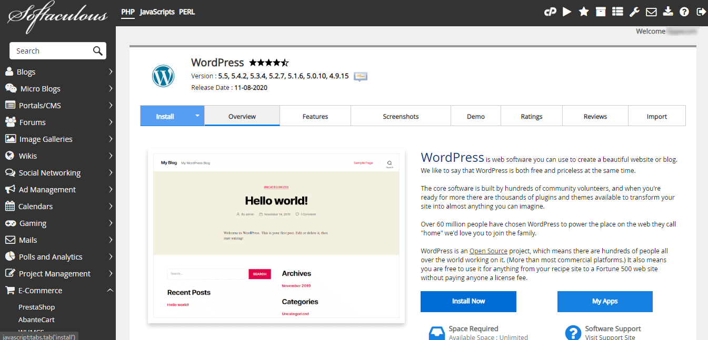The height and width of the screenshot is (340, 708).
Task: Click the logout icon at top right
Action: (701, 12)
